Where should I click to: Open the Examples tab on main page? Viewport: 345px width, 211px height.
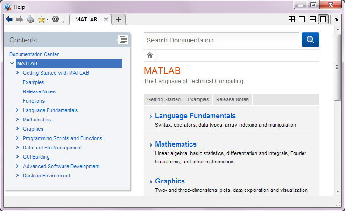click(198, 100)
